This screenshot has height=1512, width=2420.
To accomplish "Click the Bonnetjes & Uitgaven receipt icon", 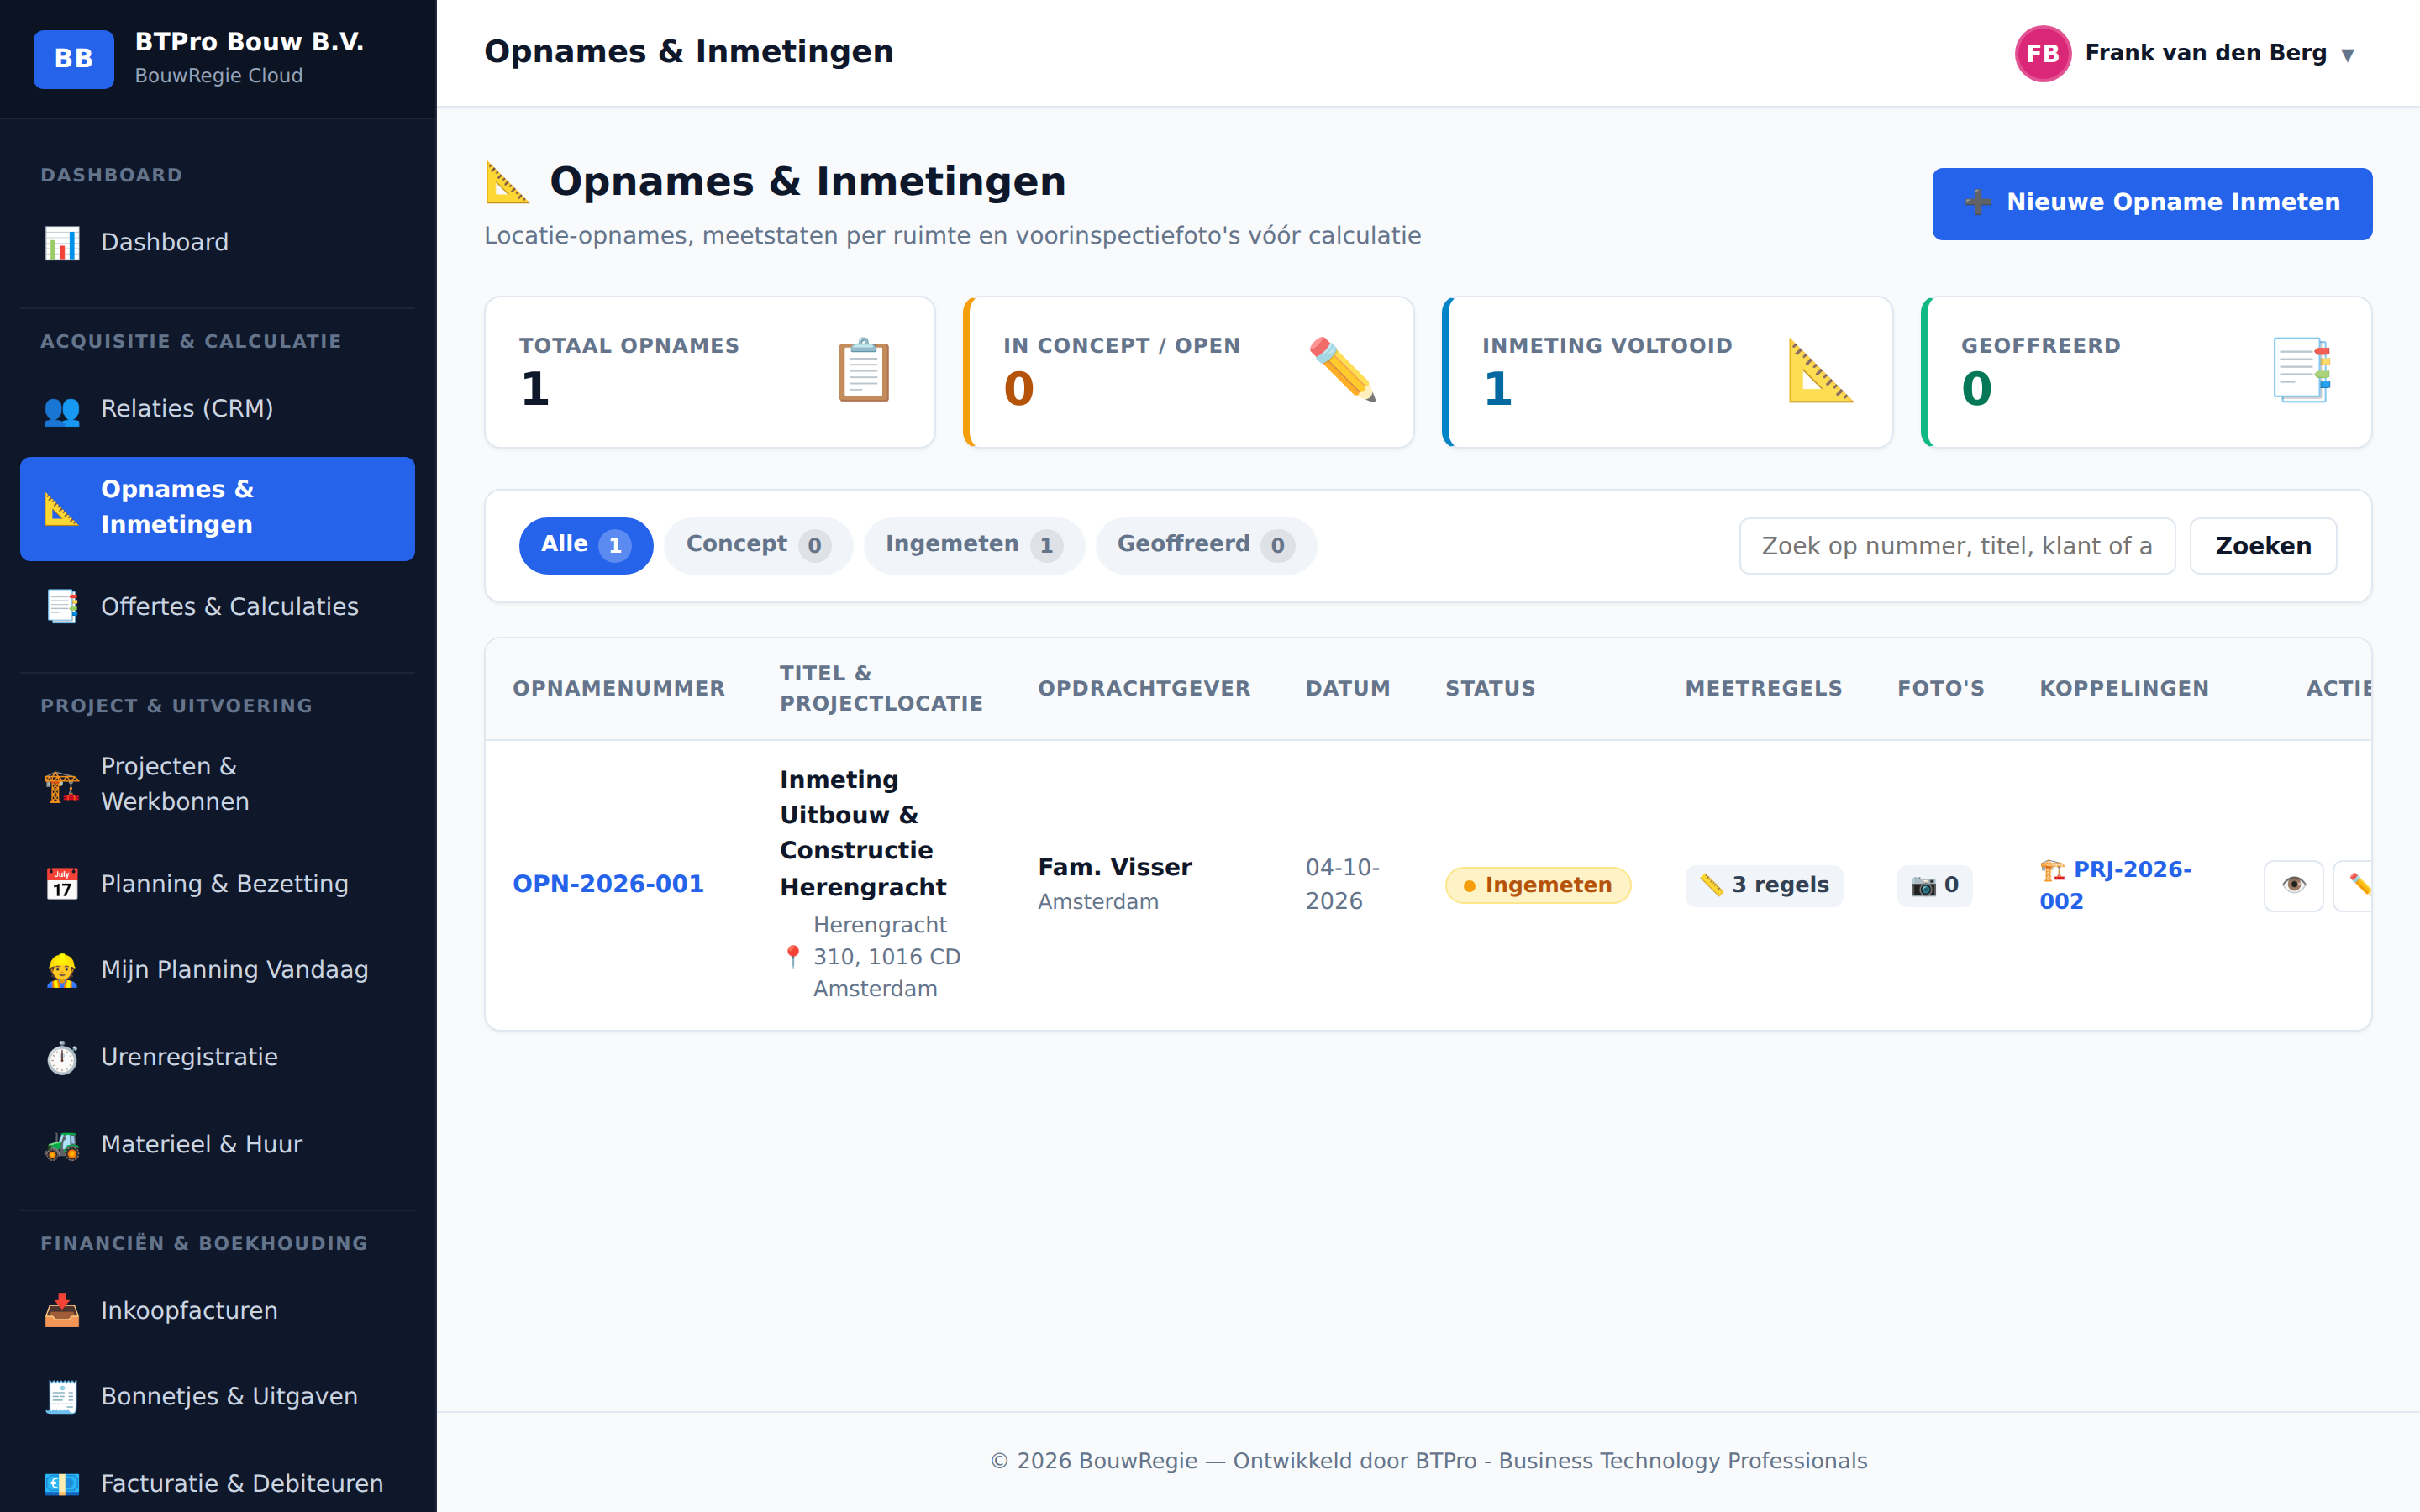I will 62,1397.
